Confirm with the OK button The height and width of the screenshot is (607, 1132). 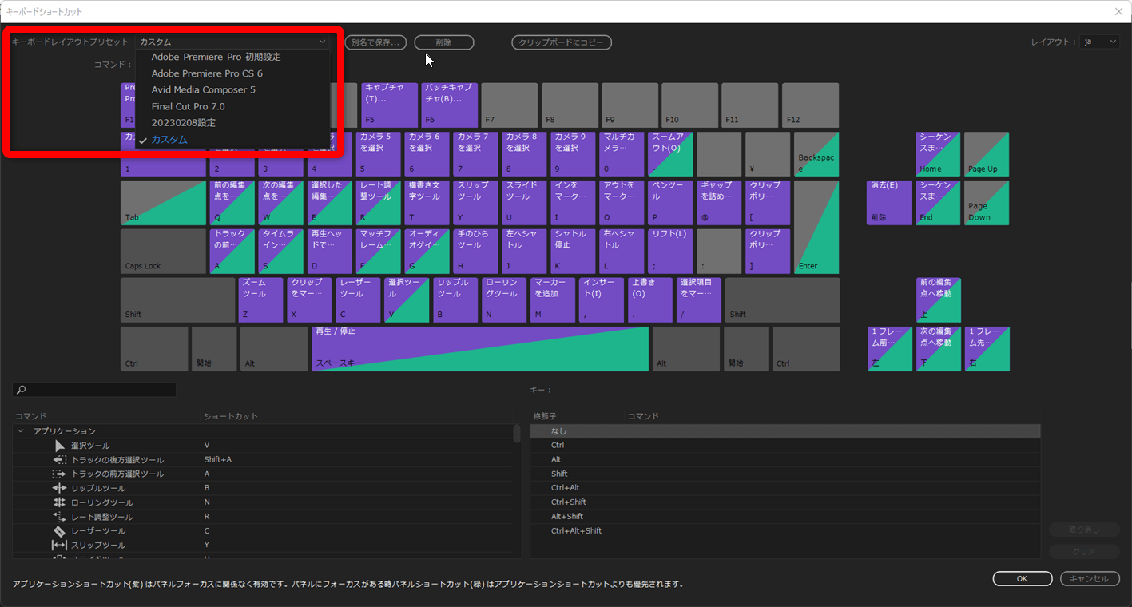click(1022, 579)
